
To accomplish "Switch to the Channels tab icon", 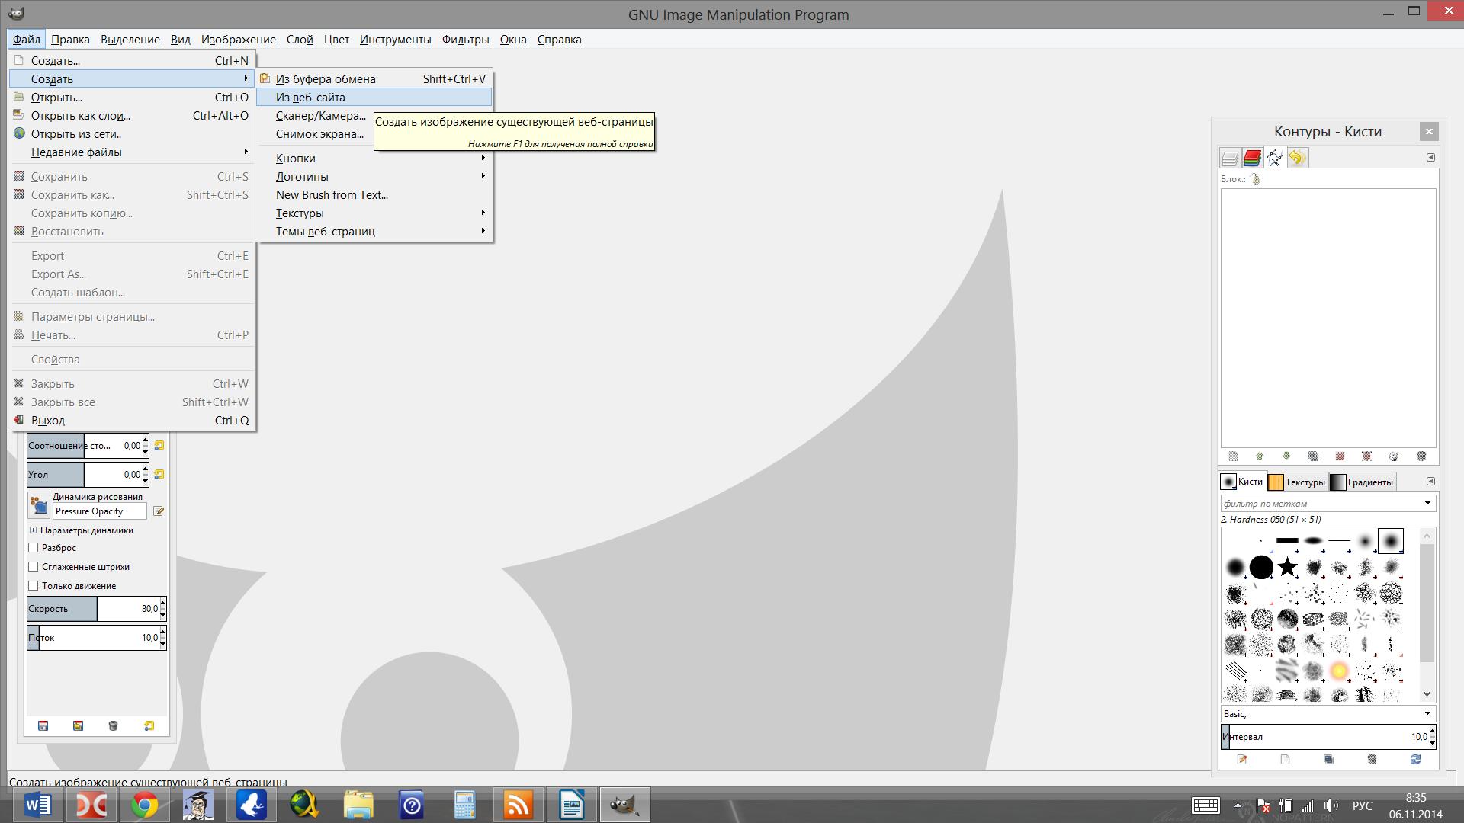I will click(x=1251, y=158).
